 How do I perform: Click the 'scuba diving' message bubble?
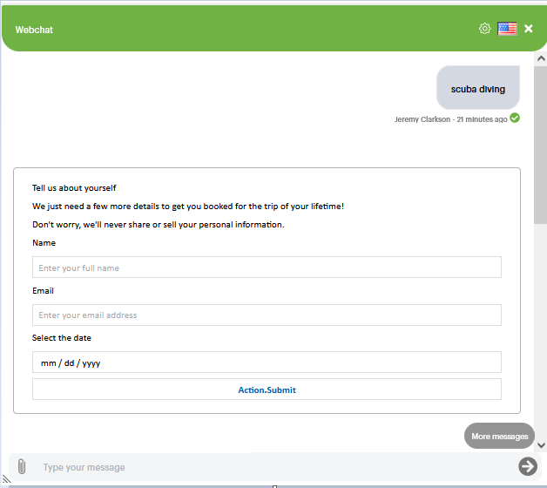(x=477, y=89)
